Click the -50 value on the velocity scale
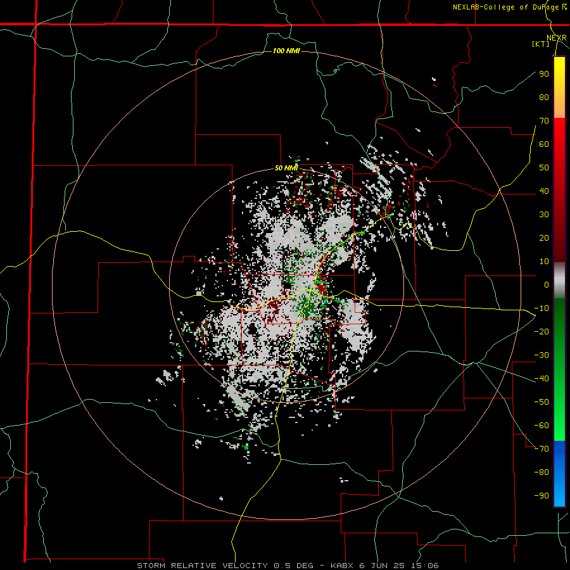Viewport: 570px width, 570px height. tap(541, 402)
